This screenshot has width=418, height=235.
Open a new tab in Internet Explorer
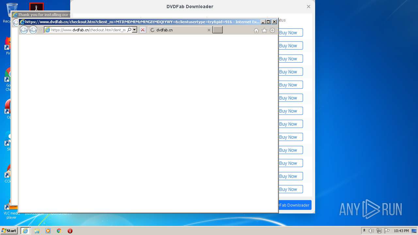(217, 30)
